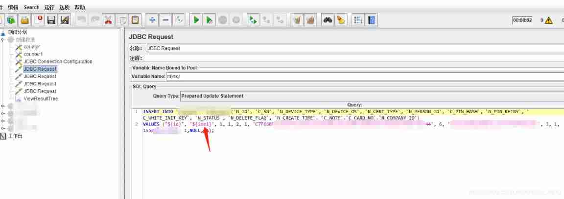Click the Start no pauses icon

pos(209,20)
